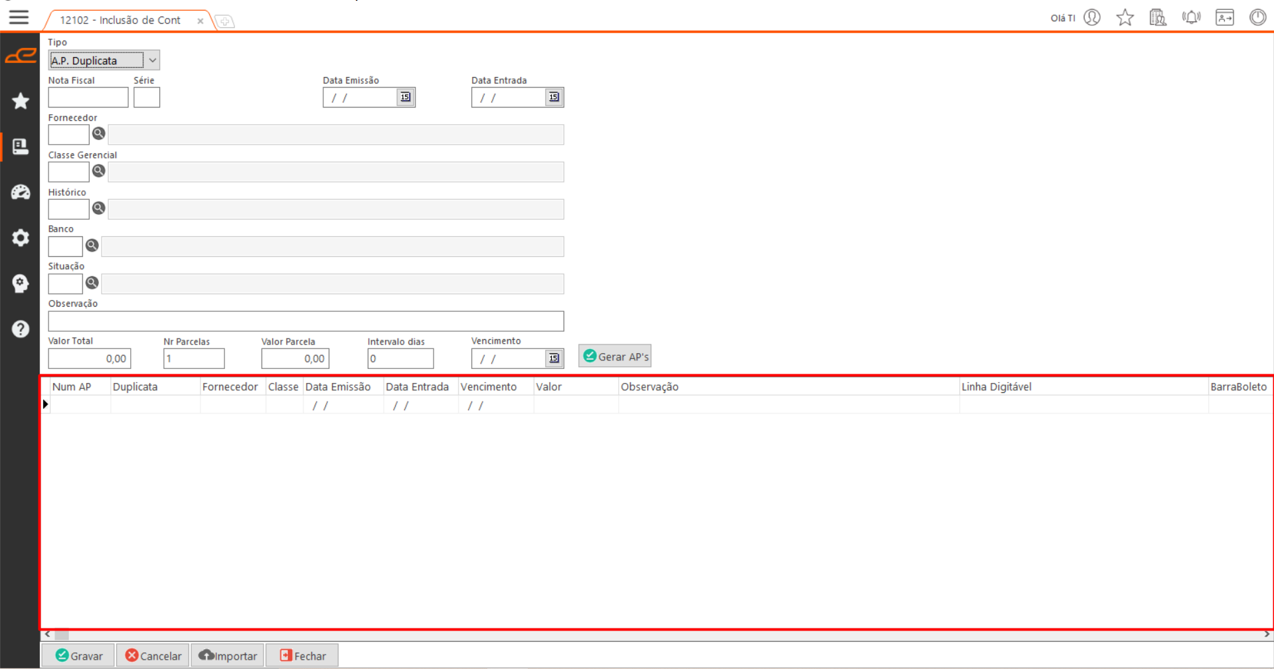Click the Importar button
Viewport: 1274px width, 669px height.
(228, 656)
